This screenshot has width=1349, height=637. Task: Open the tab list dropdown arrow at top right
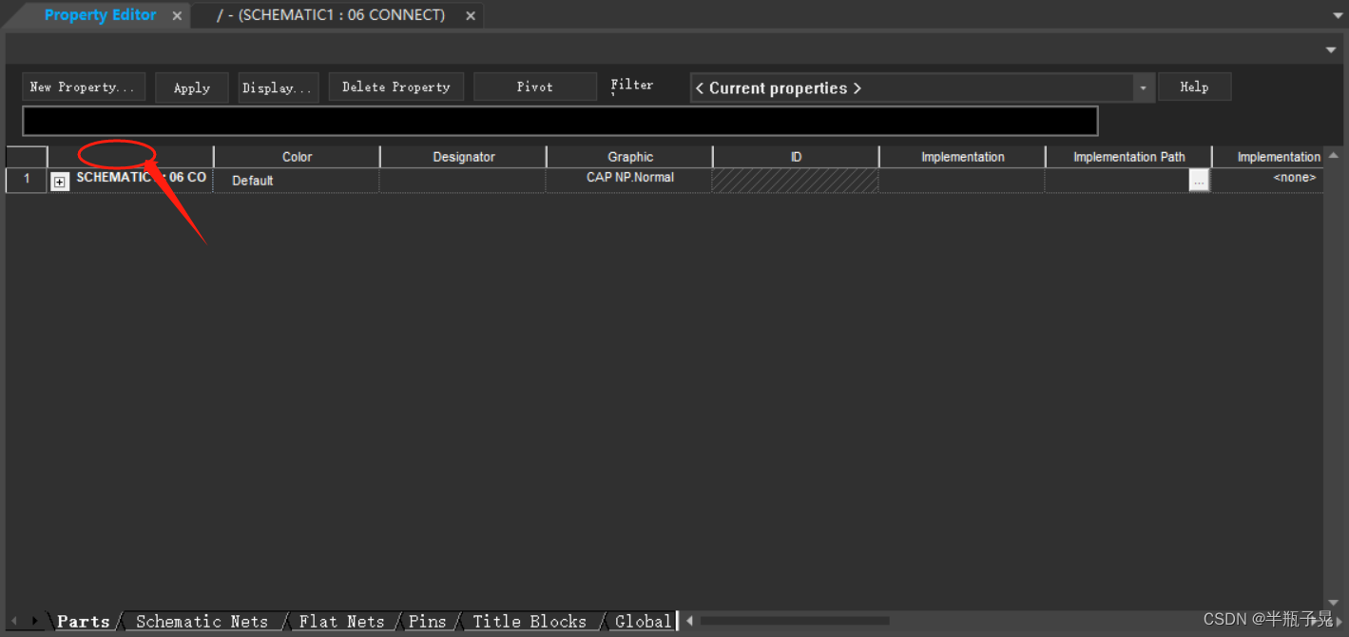pyautogui.click(x=1338, y=16)
